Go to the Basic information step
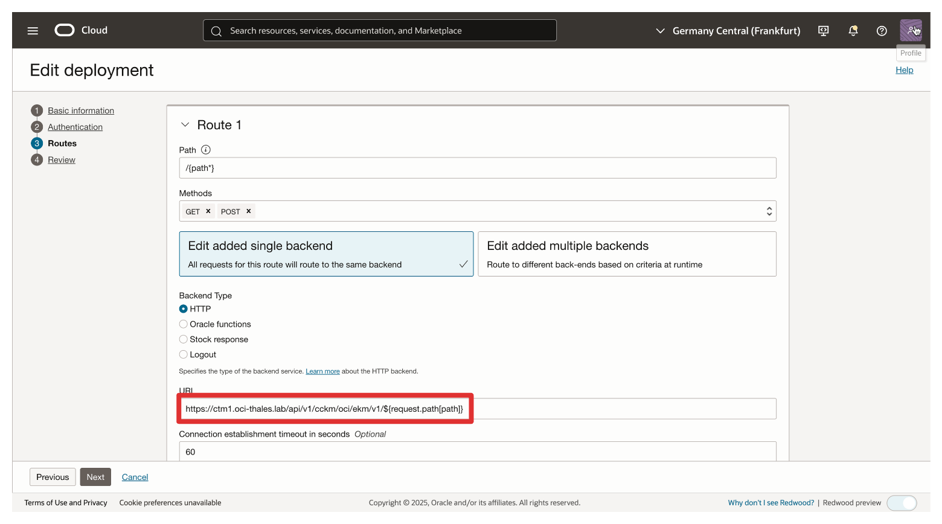 click(x=81, y=110)
